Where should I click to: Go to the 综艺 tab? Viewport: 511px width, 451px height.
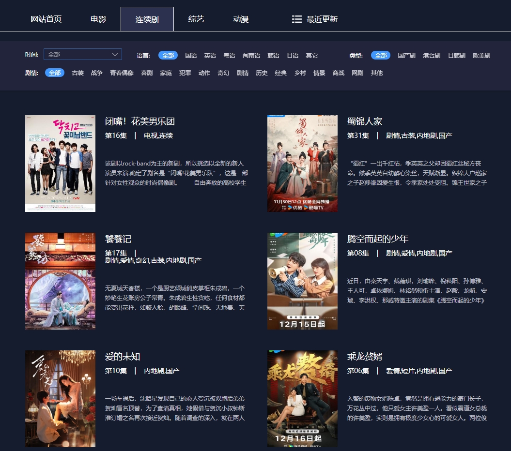pos(196,19)
